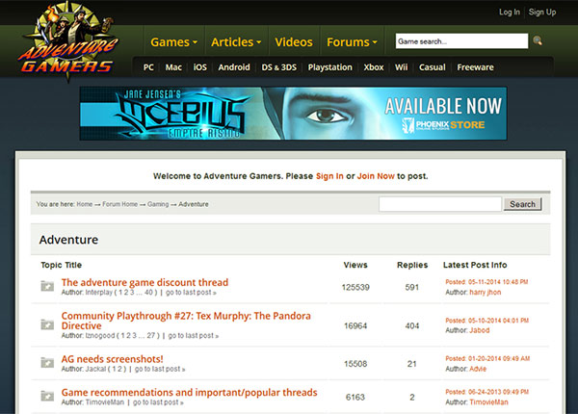Click the Sign In link in welcome message

click(x=329, y=176)
